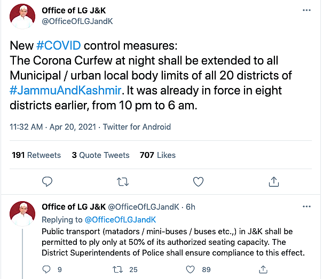Retweet the main COVID control tweet
Screen dimensions: 323x279
(123, 182)
